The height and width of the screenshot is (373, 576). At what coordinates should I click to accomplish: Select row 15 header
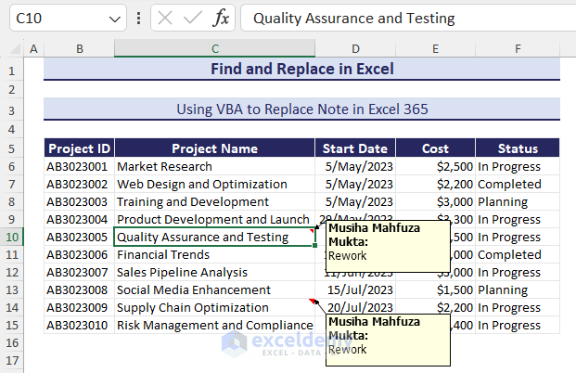[x=11, y=325]
